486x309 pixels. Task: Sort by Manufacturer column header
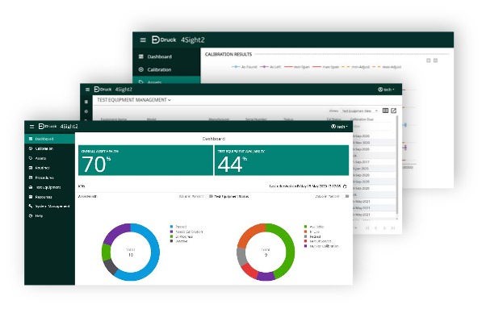(x=219, y=119)
